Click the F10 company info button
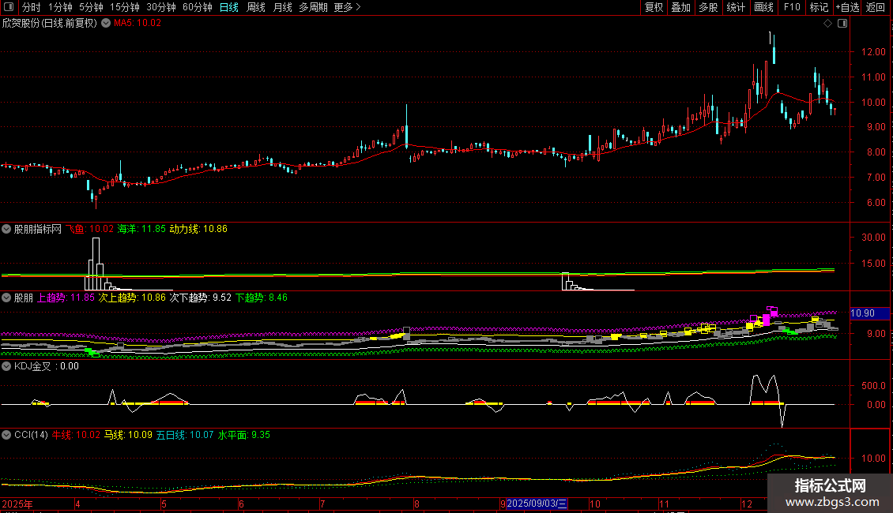 click(791, 7)
